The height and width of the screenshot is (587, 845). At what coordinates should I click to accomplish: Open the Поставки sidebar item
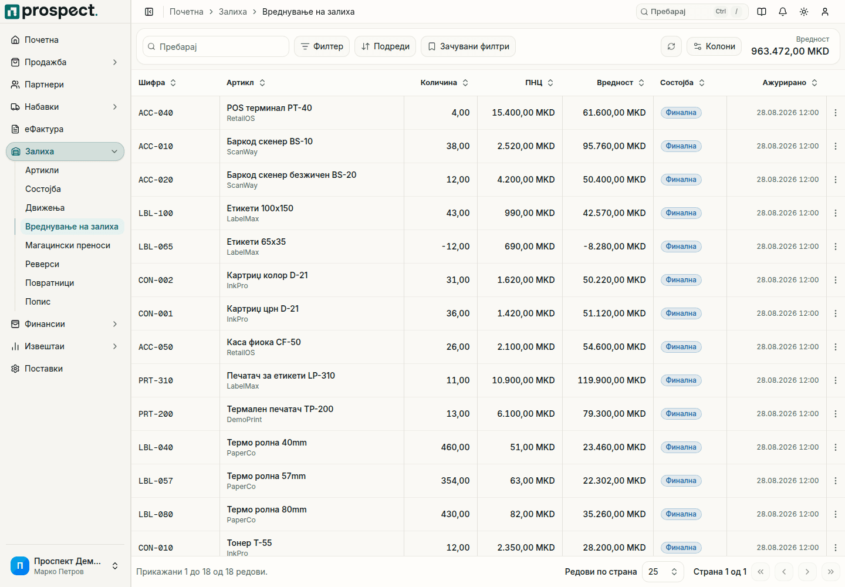coord(65,369)
